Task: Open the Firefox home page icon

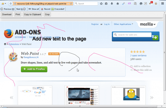Action: (118, 4)
